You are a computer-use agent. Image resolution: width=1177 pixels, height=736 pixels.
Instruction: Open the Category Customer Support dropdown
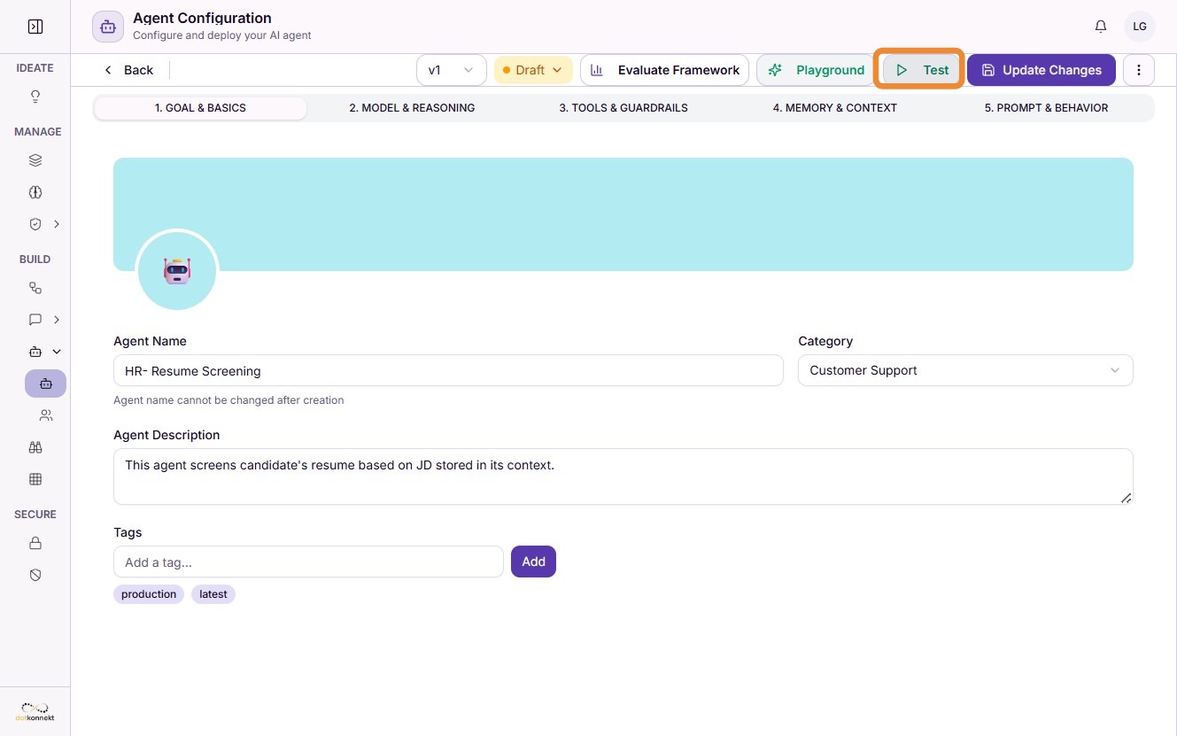[x=965, y=370]
